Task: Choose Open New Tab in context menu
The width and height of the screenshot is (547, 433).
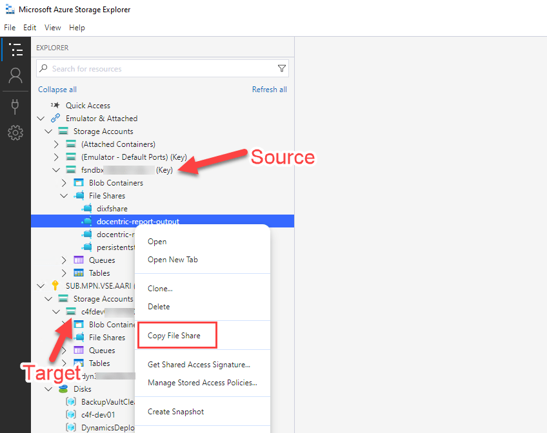Action: 173,260
